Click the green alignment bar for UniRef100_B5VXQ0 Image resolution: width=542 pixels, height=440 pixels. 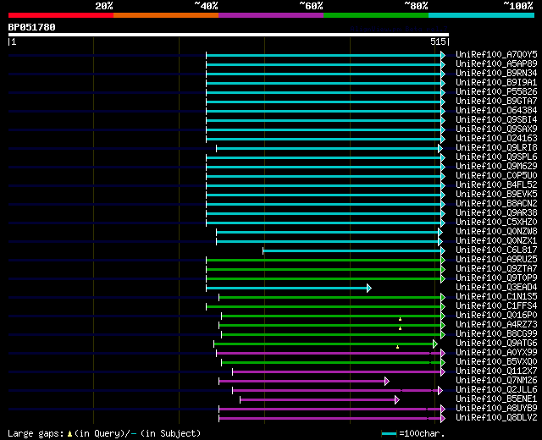331,363
